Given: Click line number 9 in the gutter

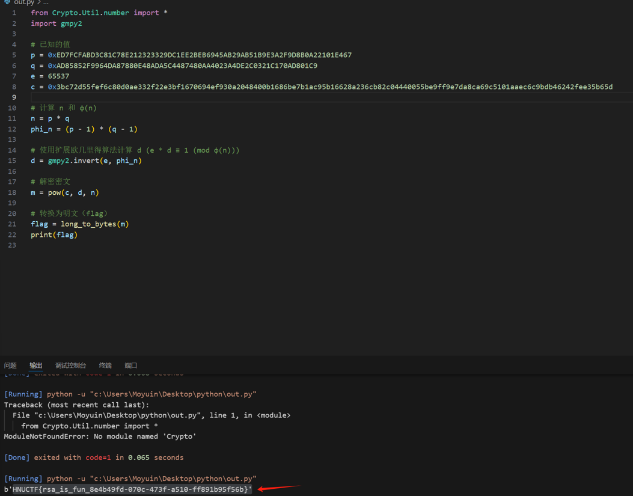Looking at the screenshot, I should tap(14, 97).
